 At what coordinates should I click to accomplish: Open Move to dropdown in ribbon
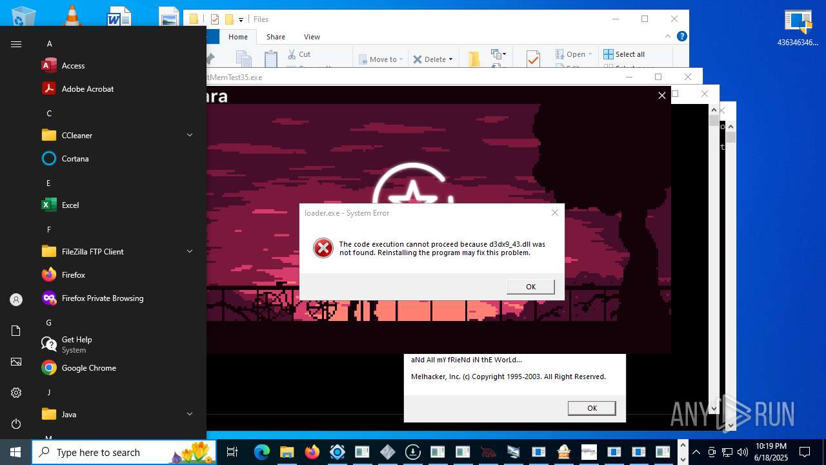coord(381,59)
